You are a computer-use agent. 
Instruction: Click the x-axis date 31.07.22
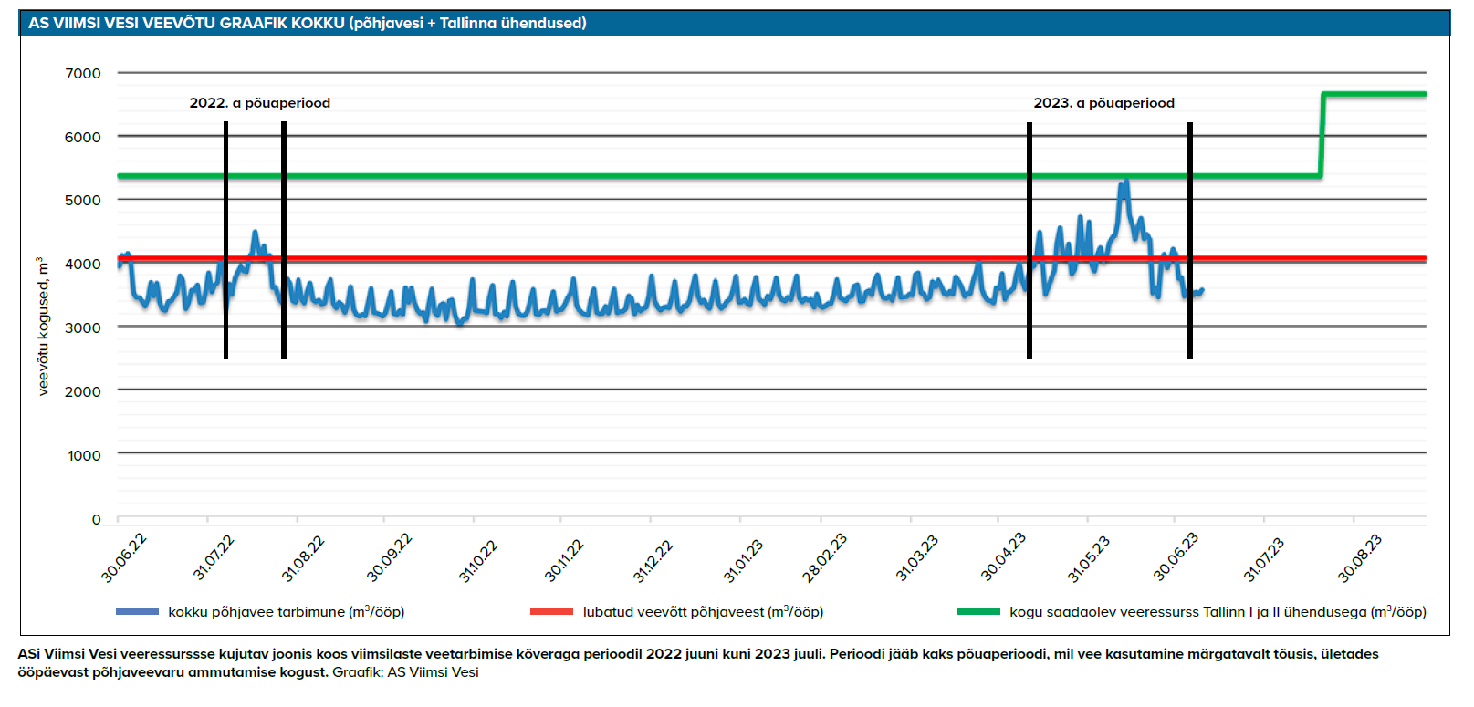214,558
